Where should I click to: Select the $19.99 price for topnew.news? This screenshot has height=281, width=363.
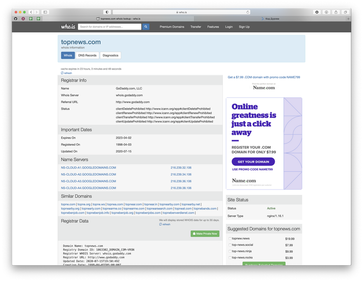coord(290,239)
